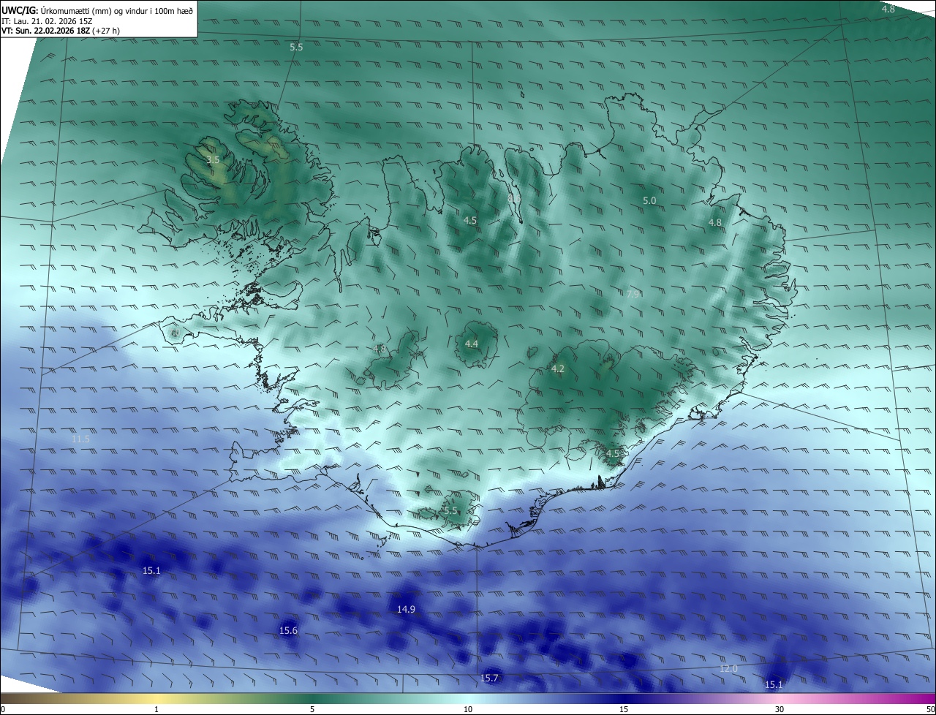Click the 5.5 value on Mýrdalsjökull glacier
The image size is (936, 715).
pyautogui.click(x=450, y=511)
